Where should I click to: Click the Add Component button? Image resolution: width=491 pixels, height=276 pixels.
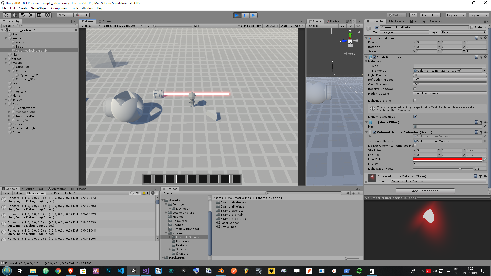click(x=425, y=191)
